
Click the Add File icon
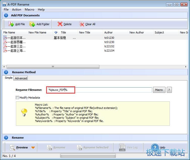tap(11, 24)
